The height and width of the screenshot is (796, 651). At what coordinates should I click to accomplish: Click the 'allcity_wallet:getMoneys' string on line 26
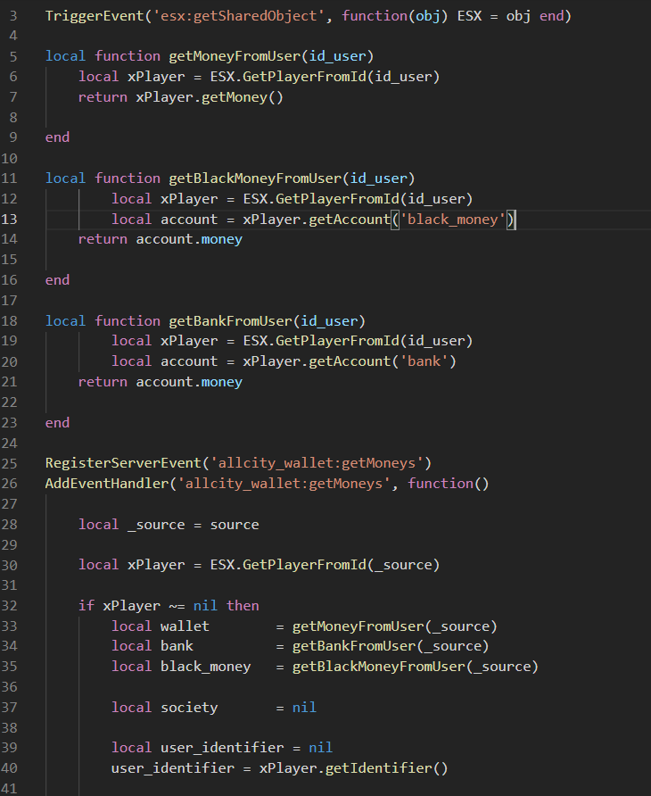click(284, 484)
